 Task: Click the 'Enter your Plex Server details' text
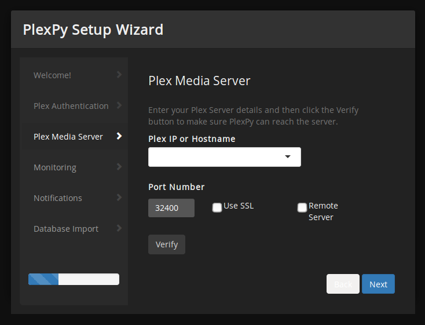pos(254,116)
